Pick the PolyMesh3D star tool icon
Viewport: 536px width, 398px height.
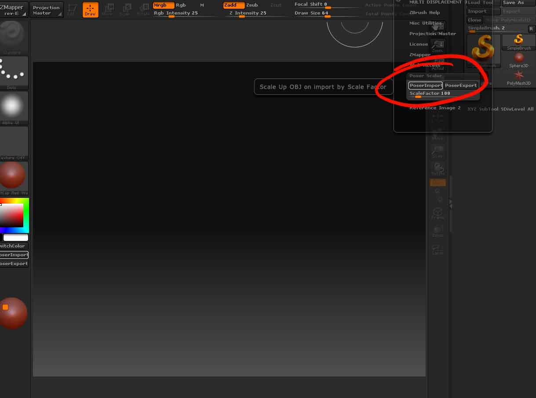(x=519, y=77)
